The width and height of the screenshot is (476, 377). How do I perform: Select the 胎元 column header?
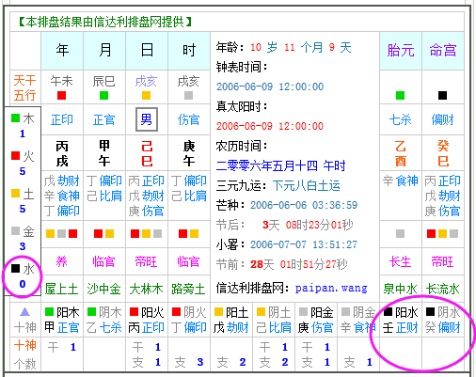(401, 51)
